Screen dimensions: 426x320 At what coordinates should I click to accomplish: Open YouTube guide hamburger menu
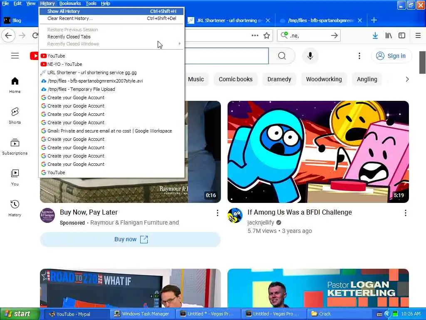[15, 56]
